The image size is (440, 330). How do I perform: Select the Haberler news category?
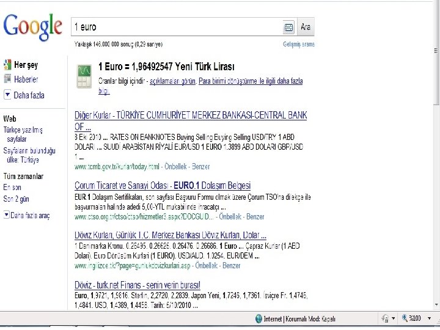pyautogui.click(x=26, y=79)
